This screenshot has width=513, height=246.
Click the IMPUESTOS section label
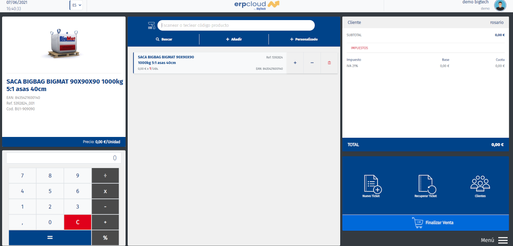point(360,48)
